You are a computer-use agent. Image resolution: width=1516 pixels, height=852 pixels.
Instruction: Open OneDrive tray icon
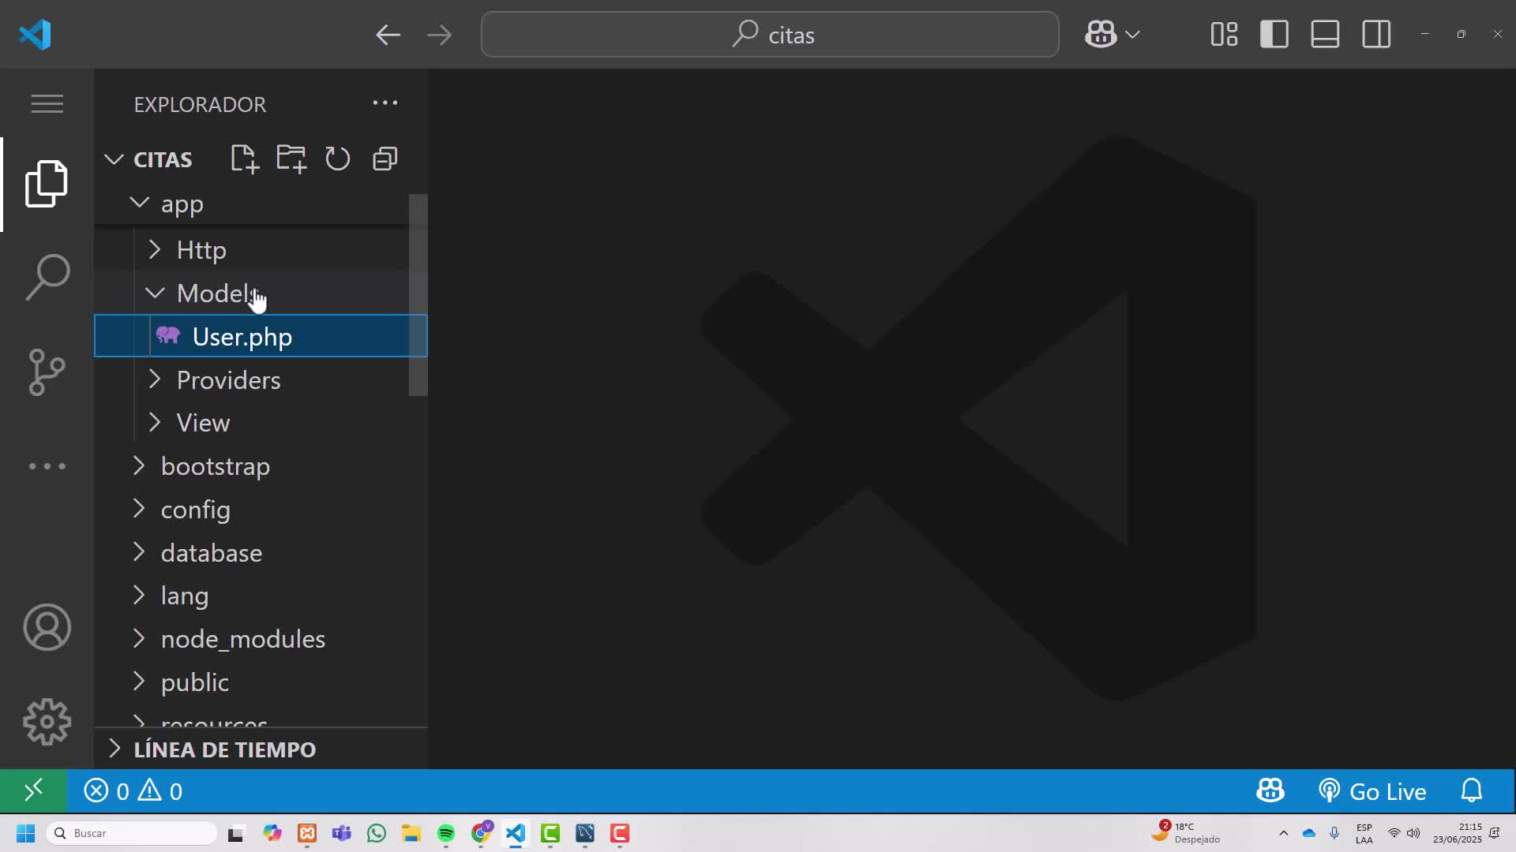1308,833
